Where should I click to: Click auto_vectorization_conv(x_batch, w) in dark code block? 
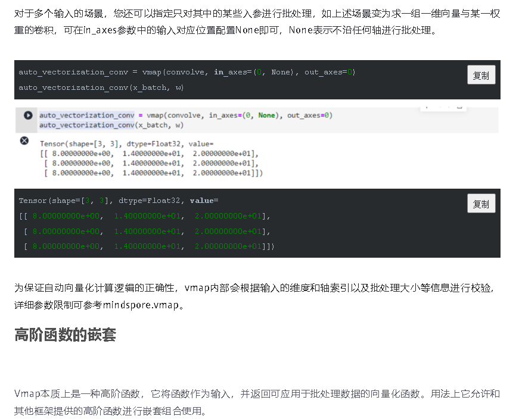tap(101, 87)
